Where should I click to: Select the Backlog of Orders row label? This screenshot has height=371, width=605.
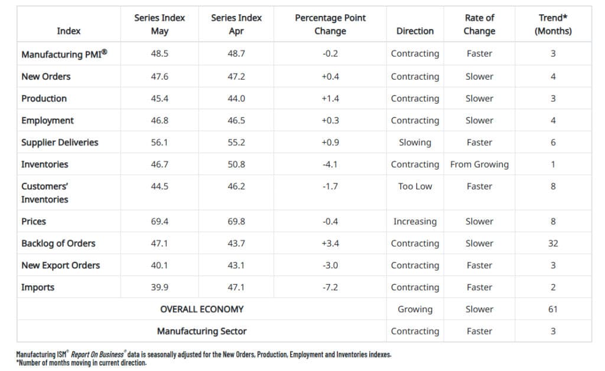coord(58,243)
